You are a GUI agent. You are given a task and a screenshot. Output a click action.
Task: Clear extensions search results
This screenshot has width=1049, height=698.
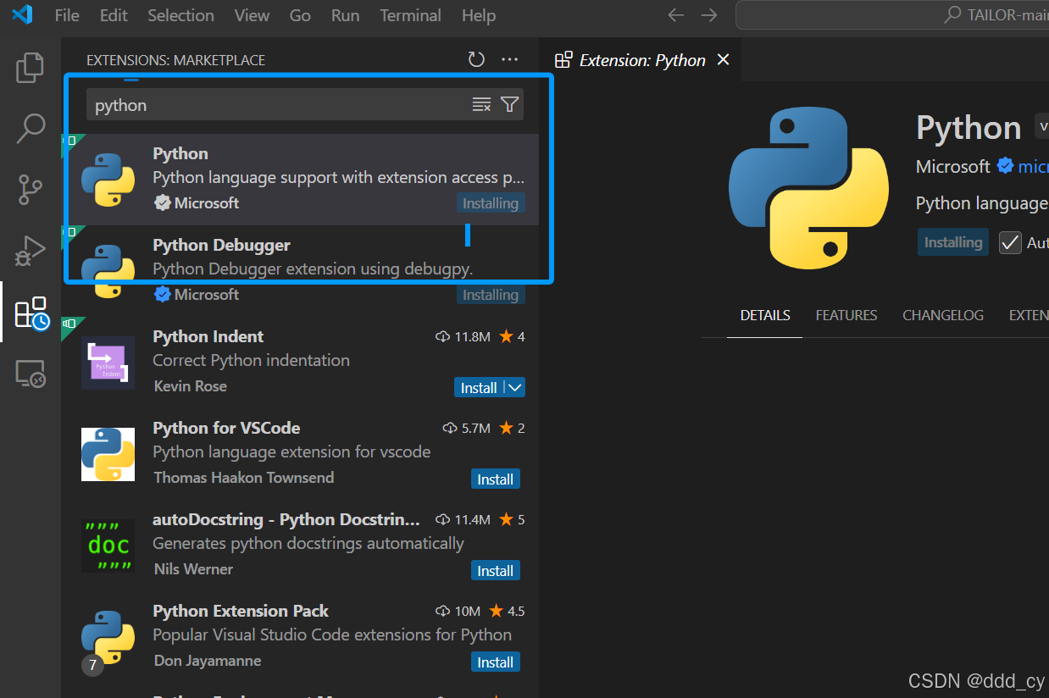point(481,104)
